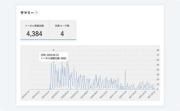Viewport: 180px width, 111px height.
Task: Select the トータル視聴回数 summary card
Action: 34,30
